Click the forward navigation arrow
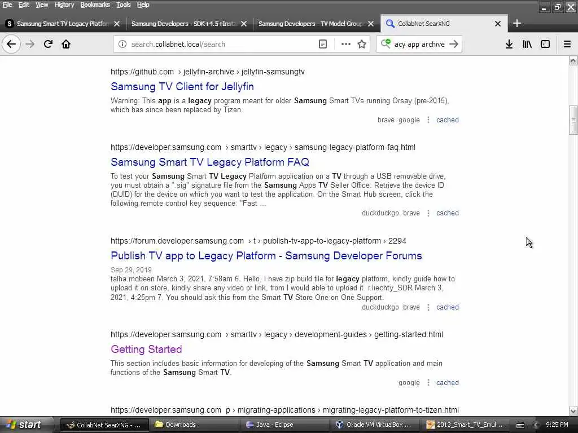This screenshot has height=433, width=578. 30,44
